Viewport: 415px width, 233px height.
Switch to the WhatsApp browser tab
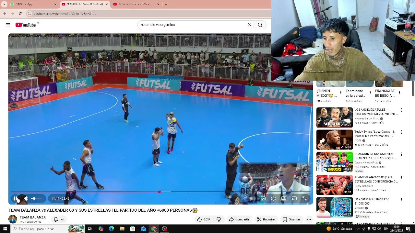32,5
